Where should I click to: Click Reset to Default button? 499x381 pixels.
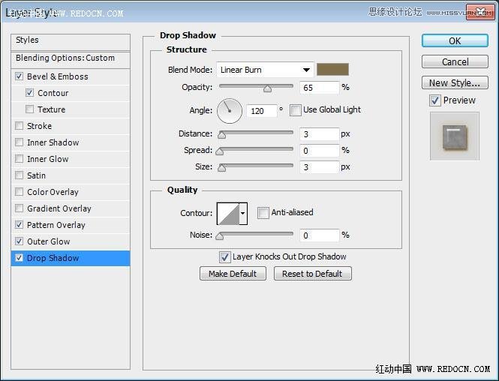(312, 274)
